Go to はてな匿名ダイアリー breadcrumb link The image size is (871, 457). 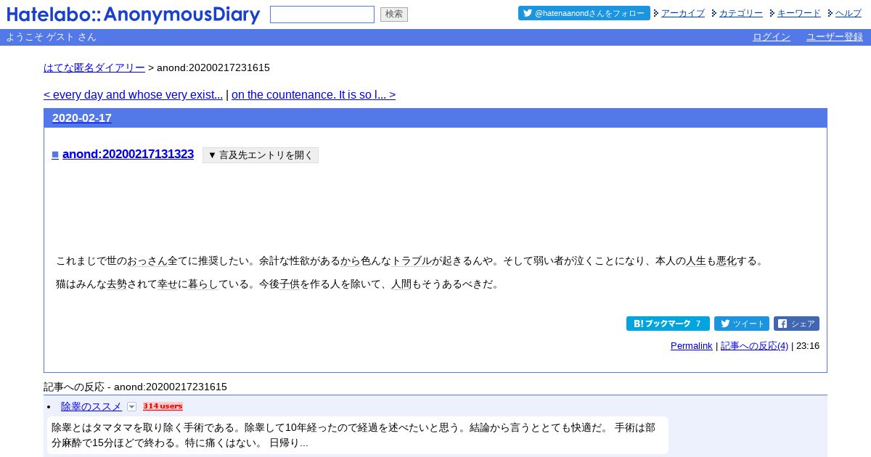coord(94,67)
